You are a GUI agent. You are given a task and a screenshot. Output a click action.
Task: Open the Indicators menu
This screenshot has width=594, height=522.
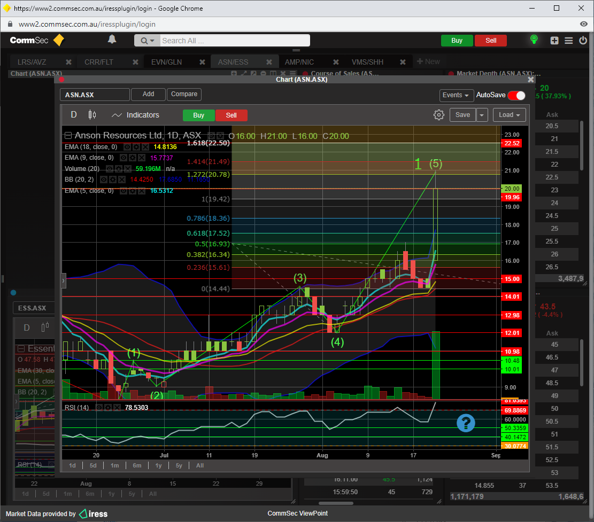pos(136,115)
